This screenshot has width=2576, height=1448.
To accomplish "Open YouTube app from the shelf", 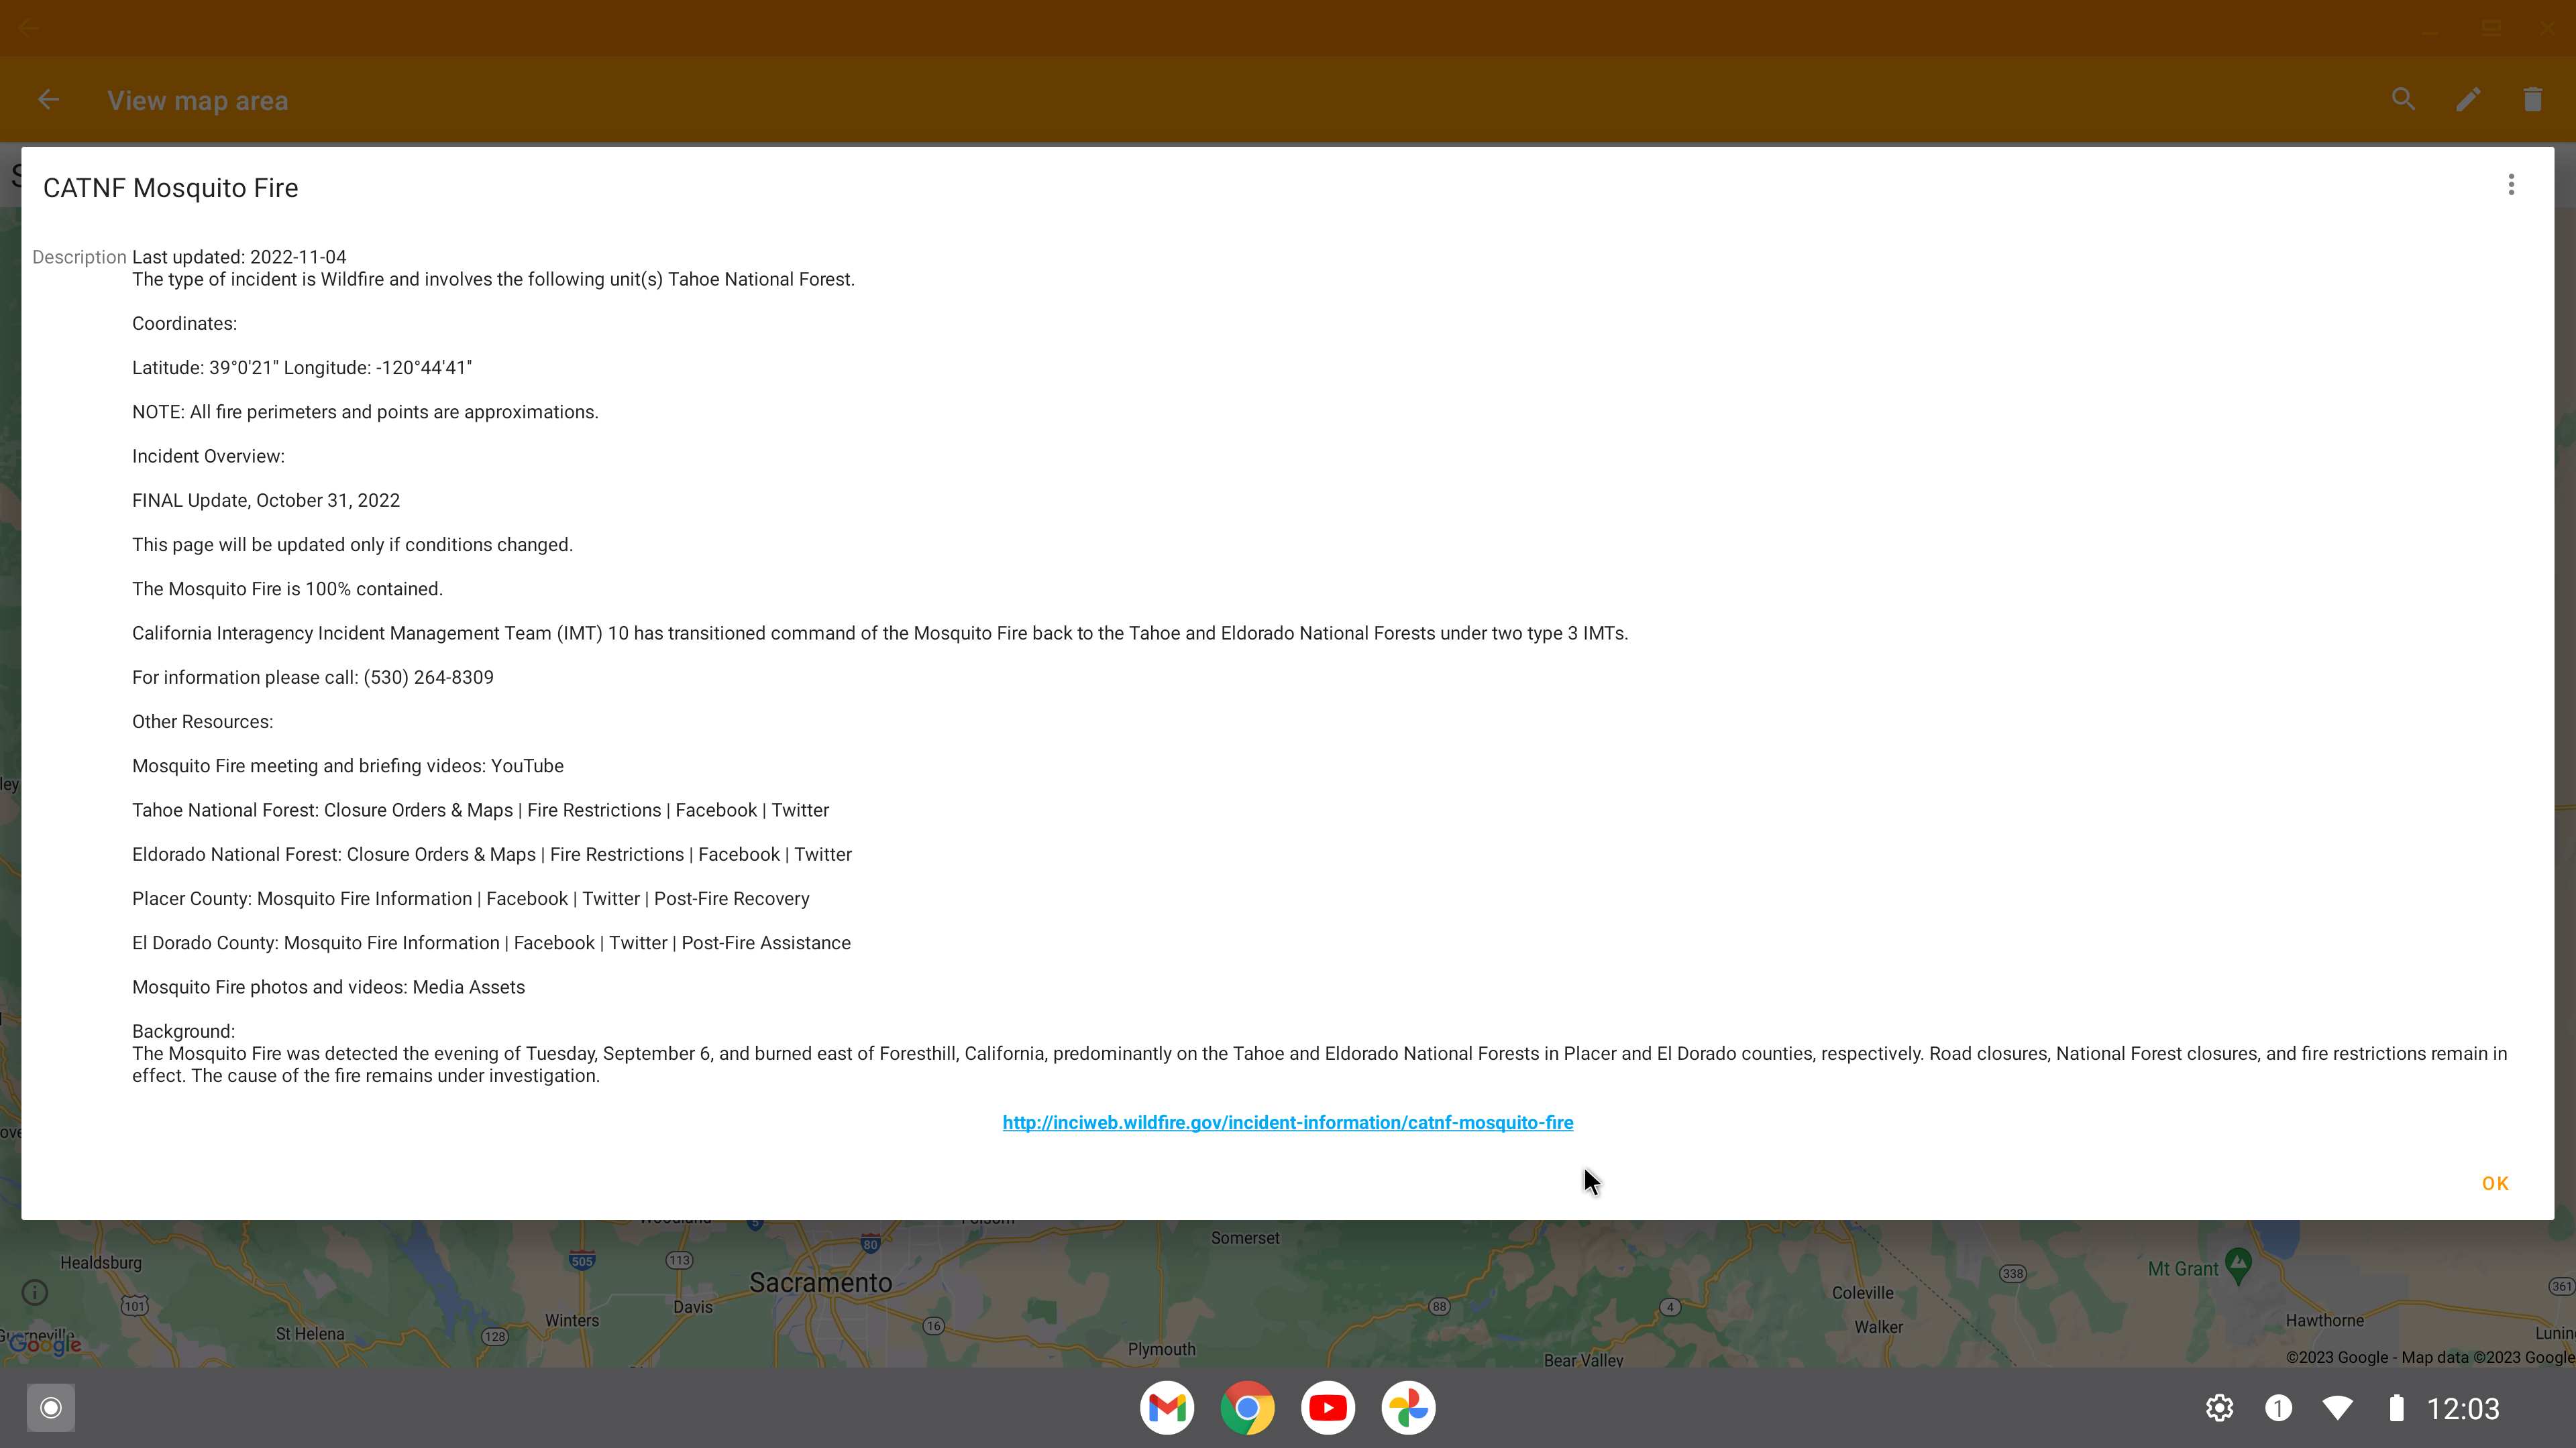I will pos(1328,1408).
